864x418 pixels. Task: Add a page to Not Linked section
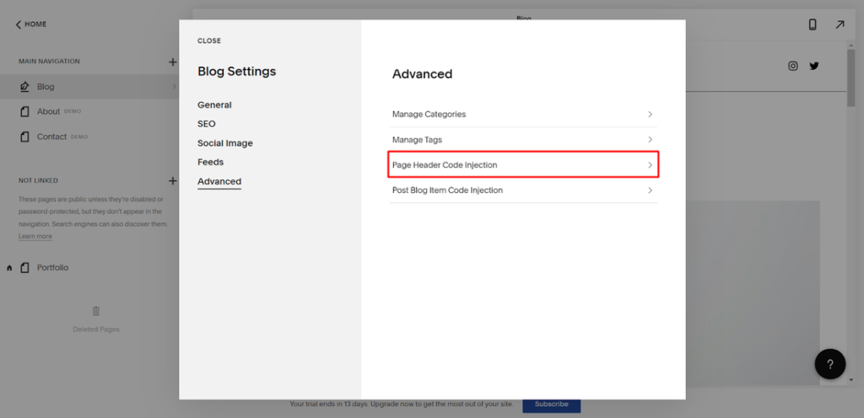[x=172, y=180]
